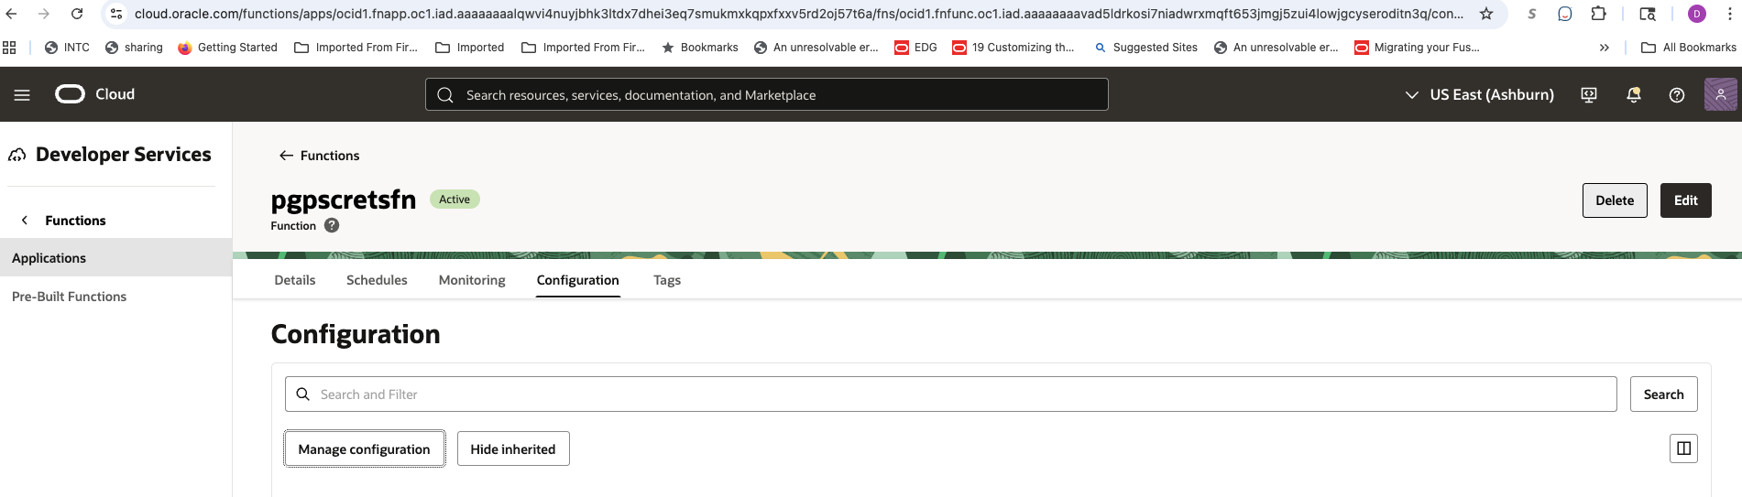This screenshot has height=497, width=1742.
Task: Open the Suggested Sites bookmark
Action: coord(1145,48)
